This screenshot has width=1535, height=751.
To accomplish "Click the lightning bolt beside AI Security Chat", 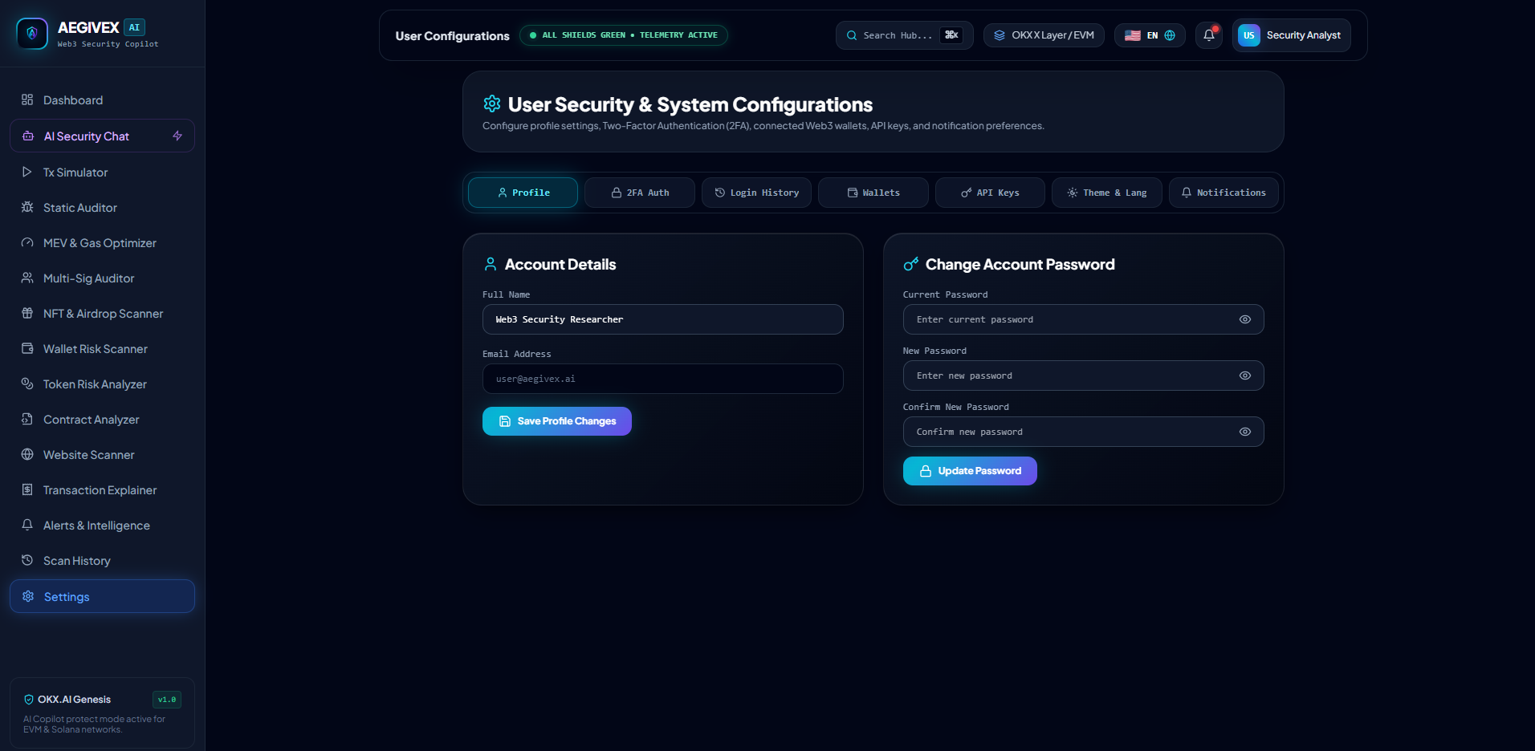I will point(177,136).
